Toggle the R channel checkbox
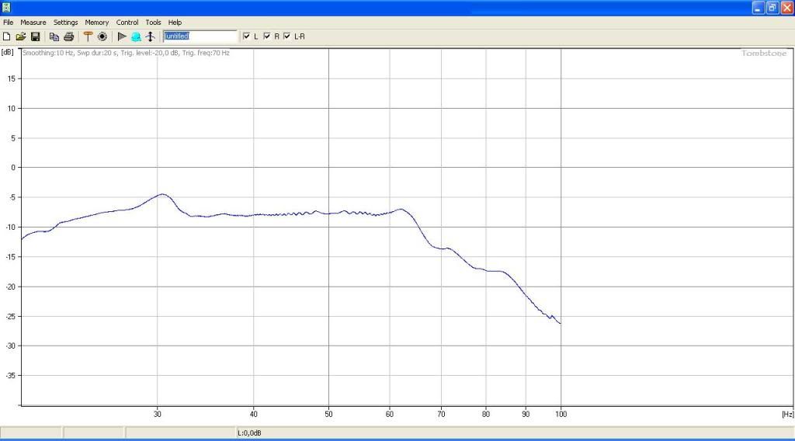The image size is (795, 441). pos(267,36)
